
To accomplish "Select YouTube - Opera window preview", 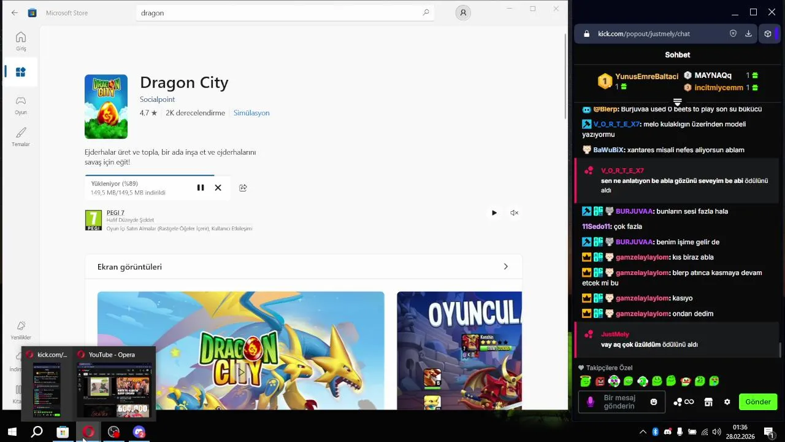I will [x=114, y=384].
